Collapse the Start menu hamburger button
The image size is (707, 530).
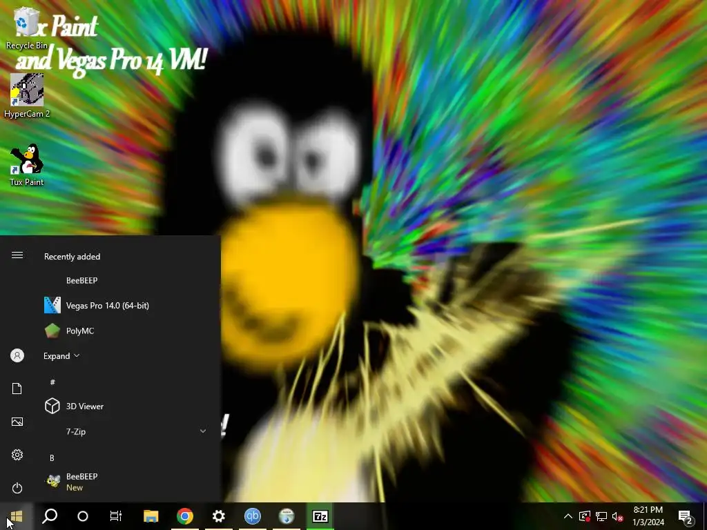[17, 255]
